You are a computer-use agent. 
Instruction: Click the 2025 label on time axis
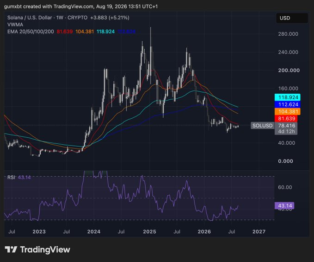[x=149, y=232]
